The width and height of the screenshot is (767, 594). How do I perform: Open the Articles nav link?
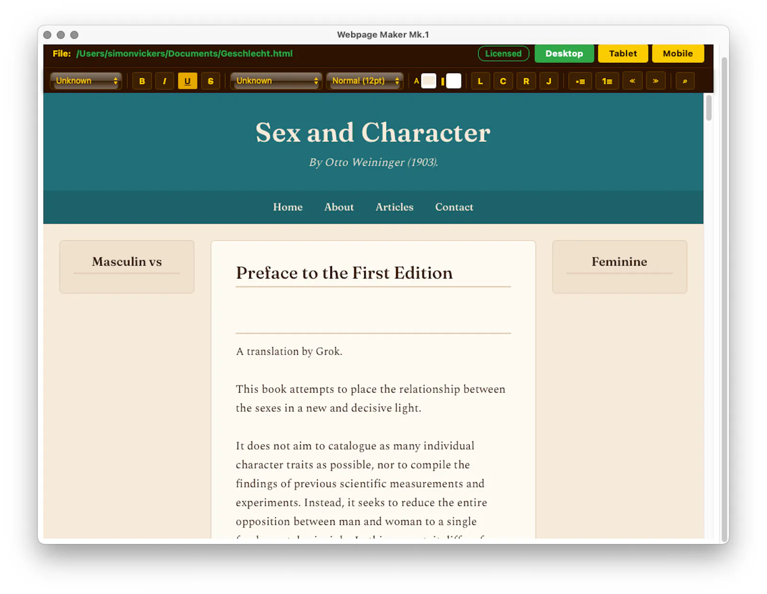coord(395,207)
